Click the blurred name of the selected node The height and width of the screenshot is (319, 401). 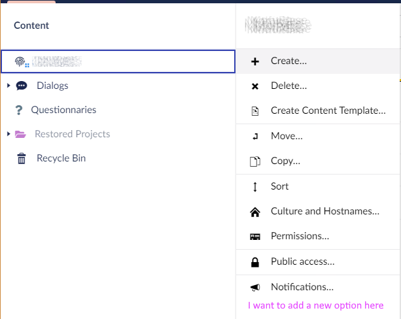tap(56, 61)
